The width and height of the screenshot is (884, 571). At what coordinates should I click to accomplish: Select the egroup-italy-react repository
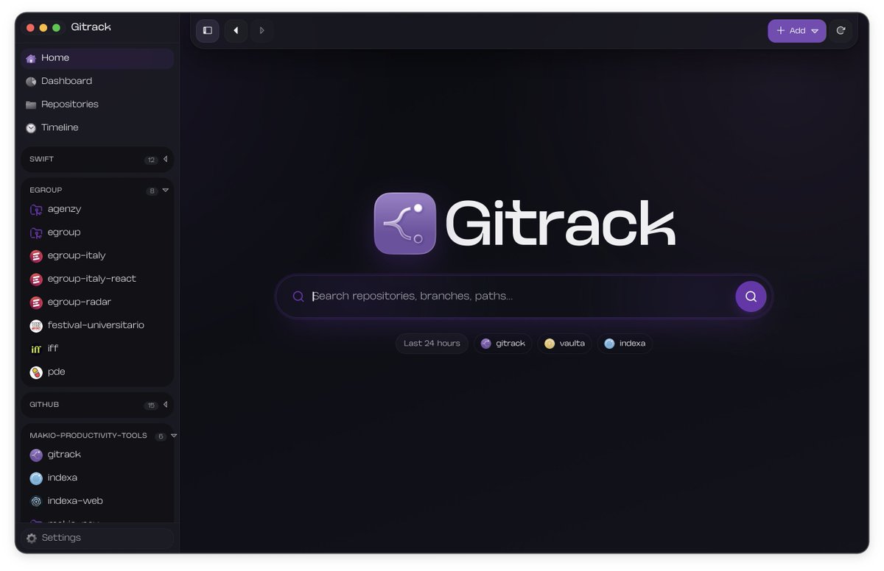97,279
